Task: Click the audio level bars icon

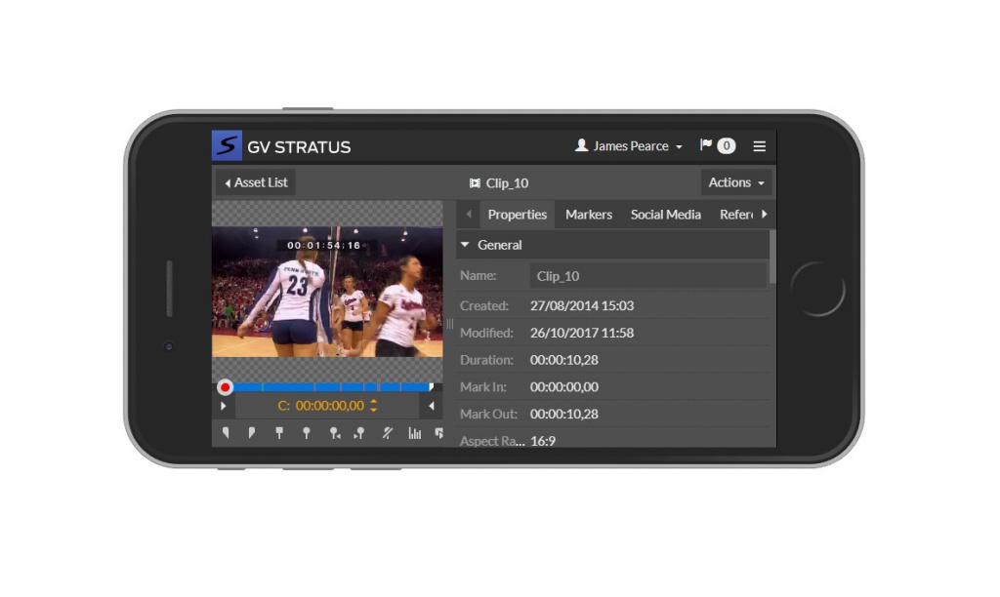Action: click(x=414, y=433)
